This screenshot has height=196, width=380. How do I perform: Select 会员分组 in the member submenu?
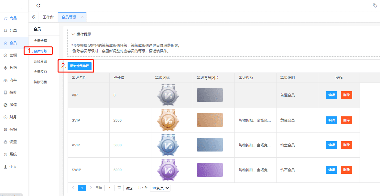coord(40,61)
